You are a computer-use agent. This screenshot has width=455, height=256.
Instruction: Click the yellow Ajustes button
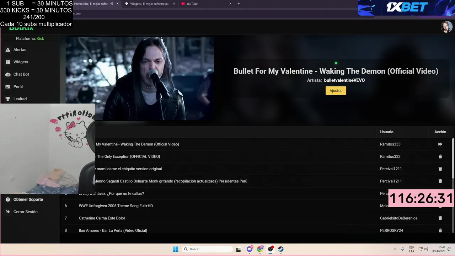[x=336, y=91]
